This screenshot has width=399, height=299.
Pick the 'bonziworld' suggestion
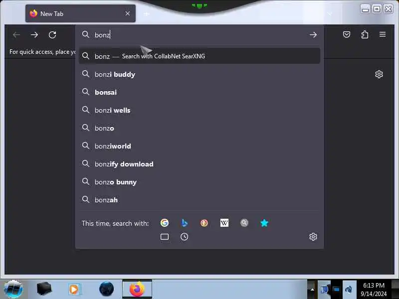pyautogui.click(x=199, y=146)
